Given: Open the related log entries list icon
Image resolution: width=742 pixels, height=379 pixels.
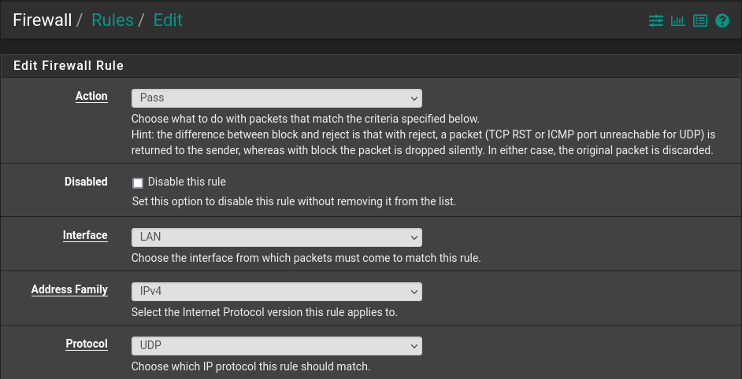Looking at the screenshot, I should click(x=700, y=20).
